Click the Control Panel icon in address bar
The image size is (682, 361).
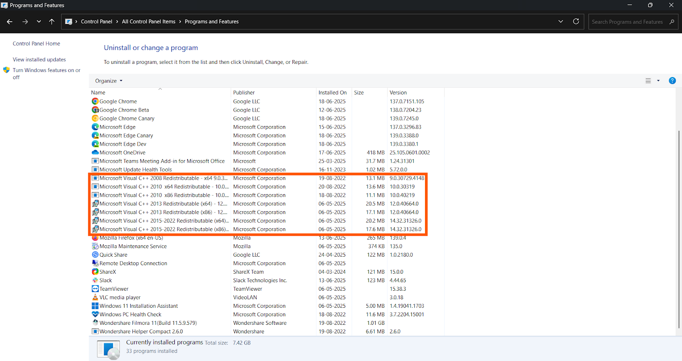click(x=69, y=22)
